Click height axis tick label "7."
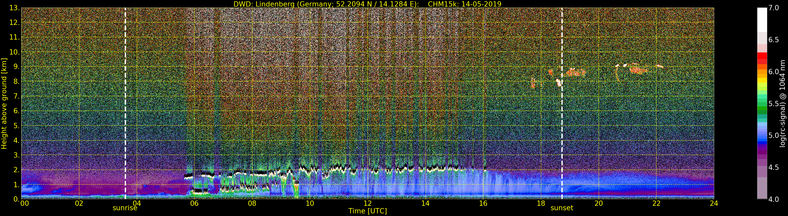Image resolution: width=788 pixels, height=216 pixels. point(16,96)
